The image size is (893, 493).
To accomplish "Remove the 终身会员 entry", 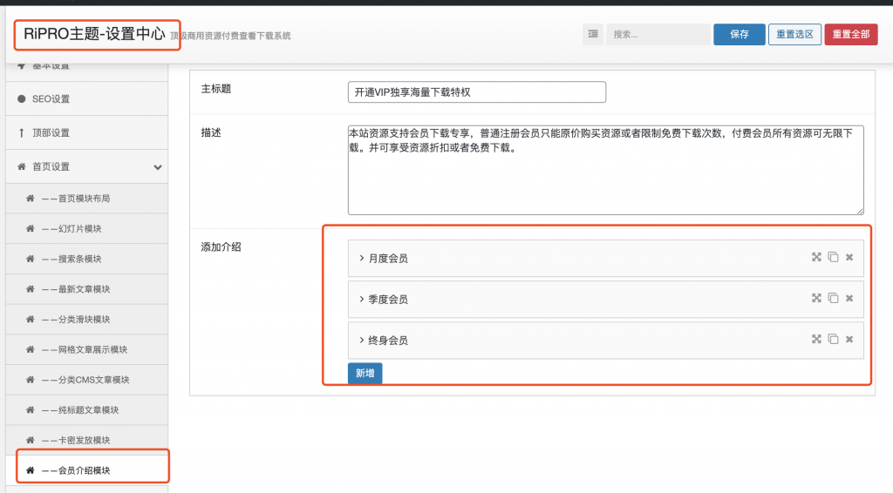I will pos(849,339).
